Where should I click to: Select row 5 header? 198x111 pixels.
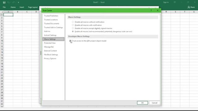point(2,26)
